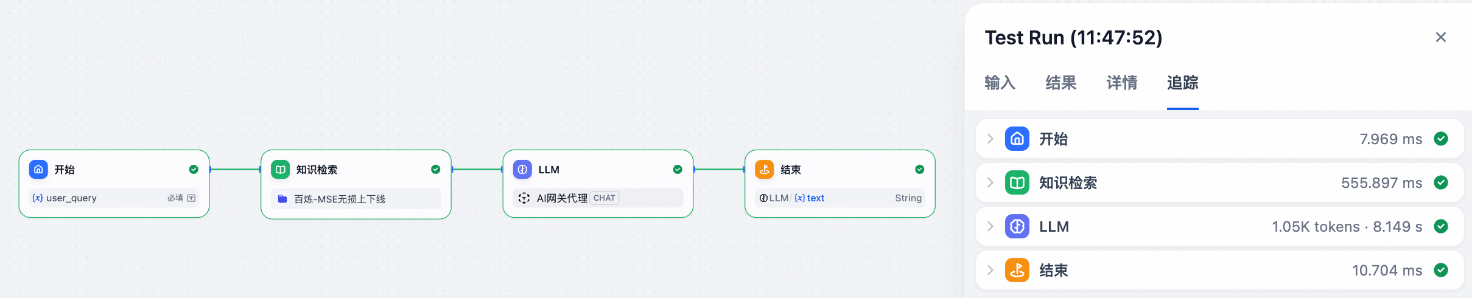
Task: Expand the 知识检索 trace entry chevron
Action: pyautogui.click(x=990, y=182)
